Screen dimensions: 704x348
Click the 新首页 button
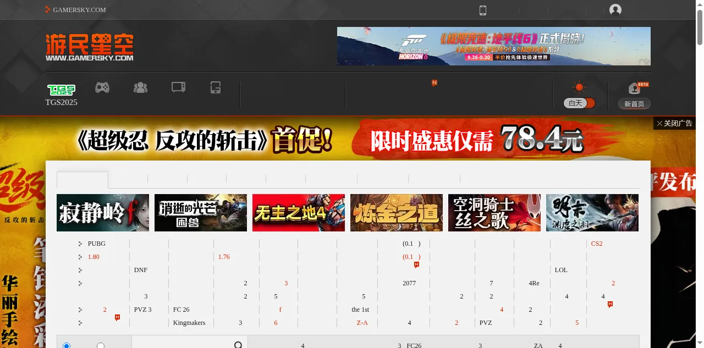click(x=634, y=104)
